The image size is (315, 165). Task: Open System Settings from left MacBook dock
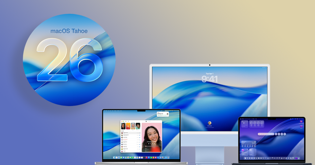coord(163,157)
